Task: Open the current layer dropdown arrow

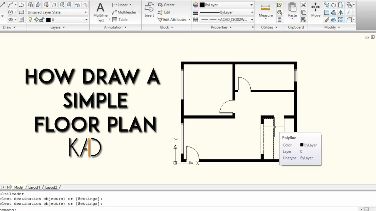Action: click(x=86, y=20)
